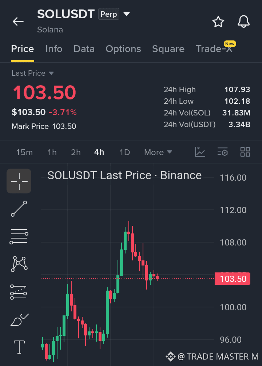Click the large 103.50 last price

(44, 93)
